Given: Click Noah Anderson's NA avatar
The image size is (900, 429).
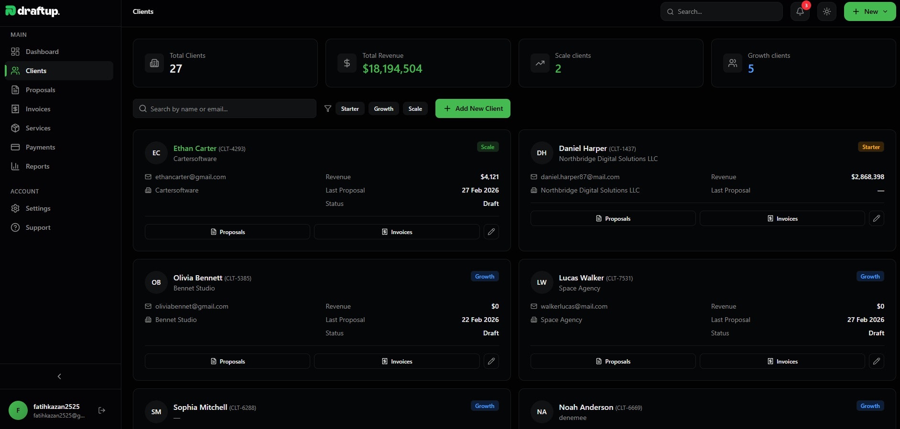Looking at the screenshot, I should (542, 412).
